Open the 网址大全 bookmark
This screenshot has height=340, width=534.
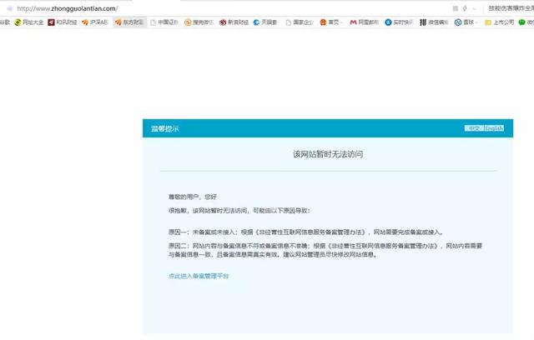(x=29, y=22)
